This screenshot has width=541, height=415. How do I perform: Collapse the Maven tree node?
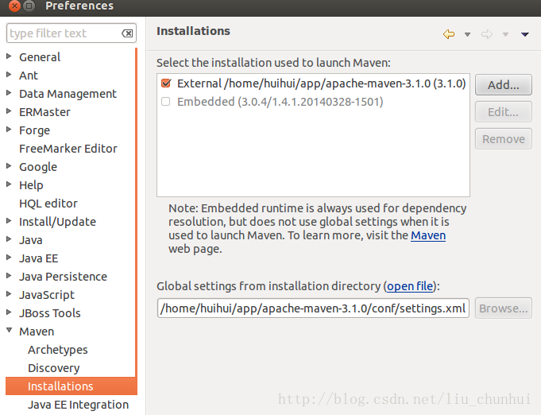pyautogui.click(x=9, y=331)
